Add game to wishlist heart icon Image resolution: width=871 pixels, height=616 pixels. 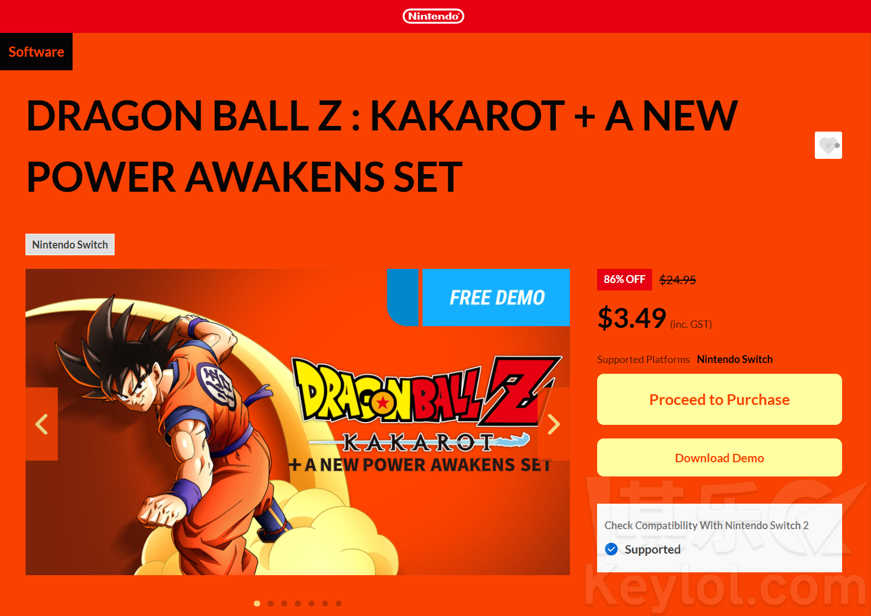coord(828,145)
